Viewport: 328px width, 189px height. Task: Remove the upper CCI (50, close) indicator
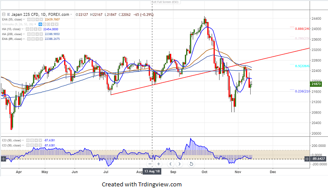point(40,140)
